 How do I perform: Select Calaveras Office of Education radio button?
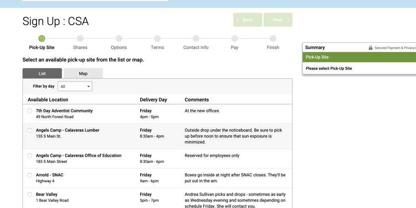(30, 156)
